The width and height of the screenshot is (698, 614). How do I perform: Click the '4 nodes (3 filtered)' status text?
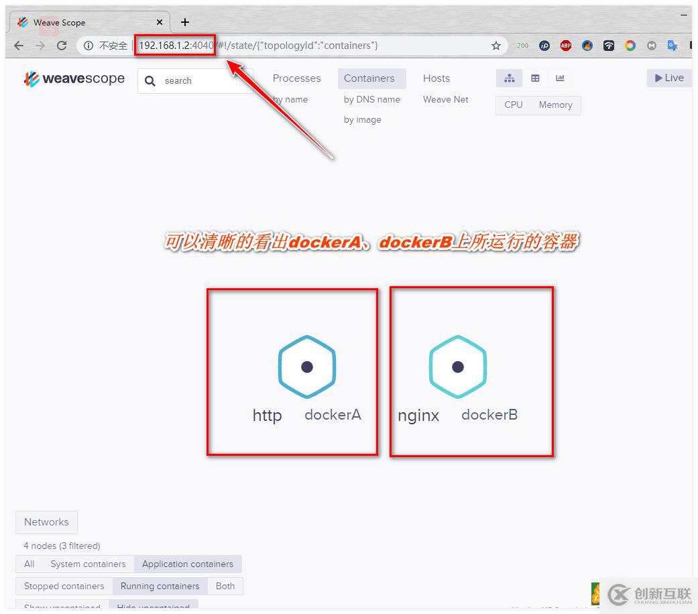click(62, 546)
